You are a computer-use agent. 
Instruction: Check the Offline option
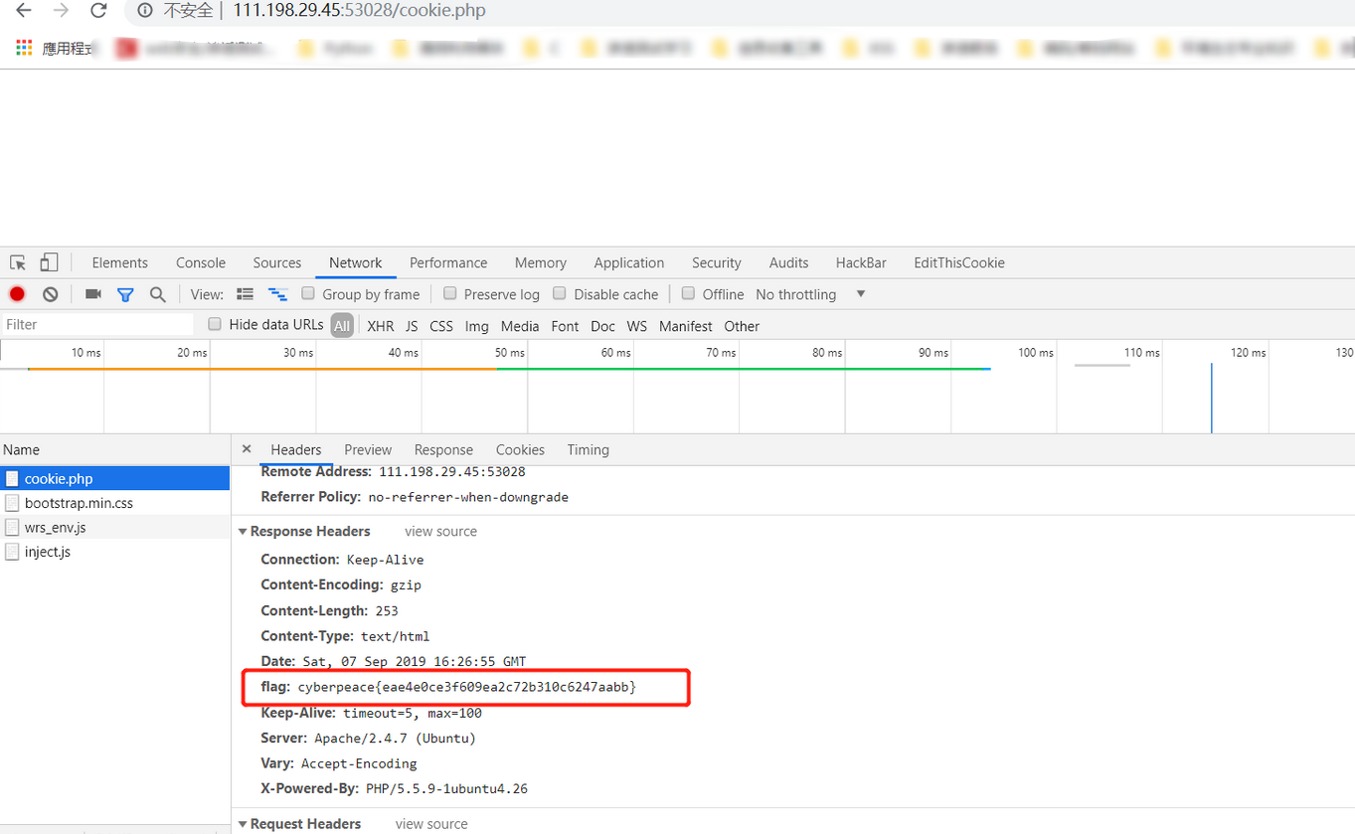coord(688,293)
